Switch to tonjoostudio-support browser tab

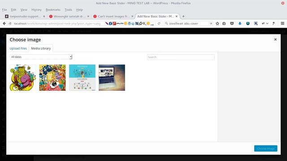(25, 16)
